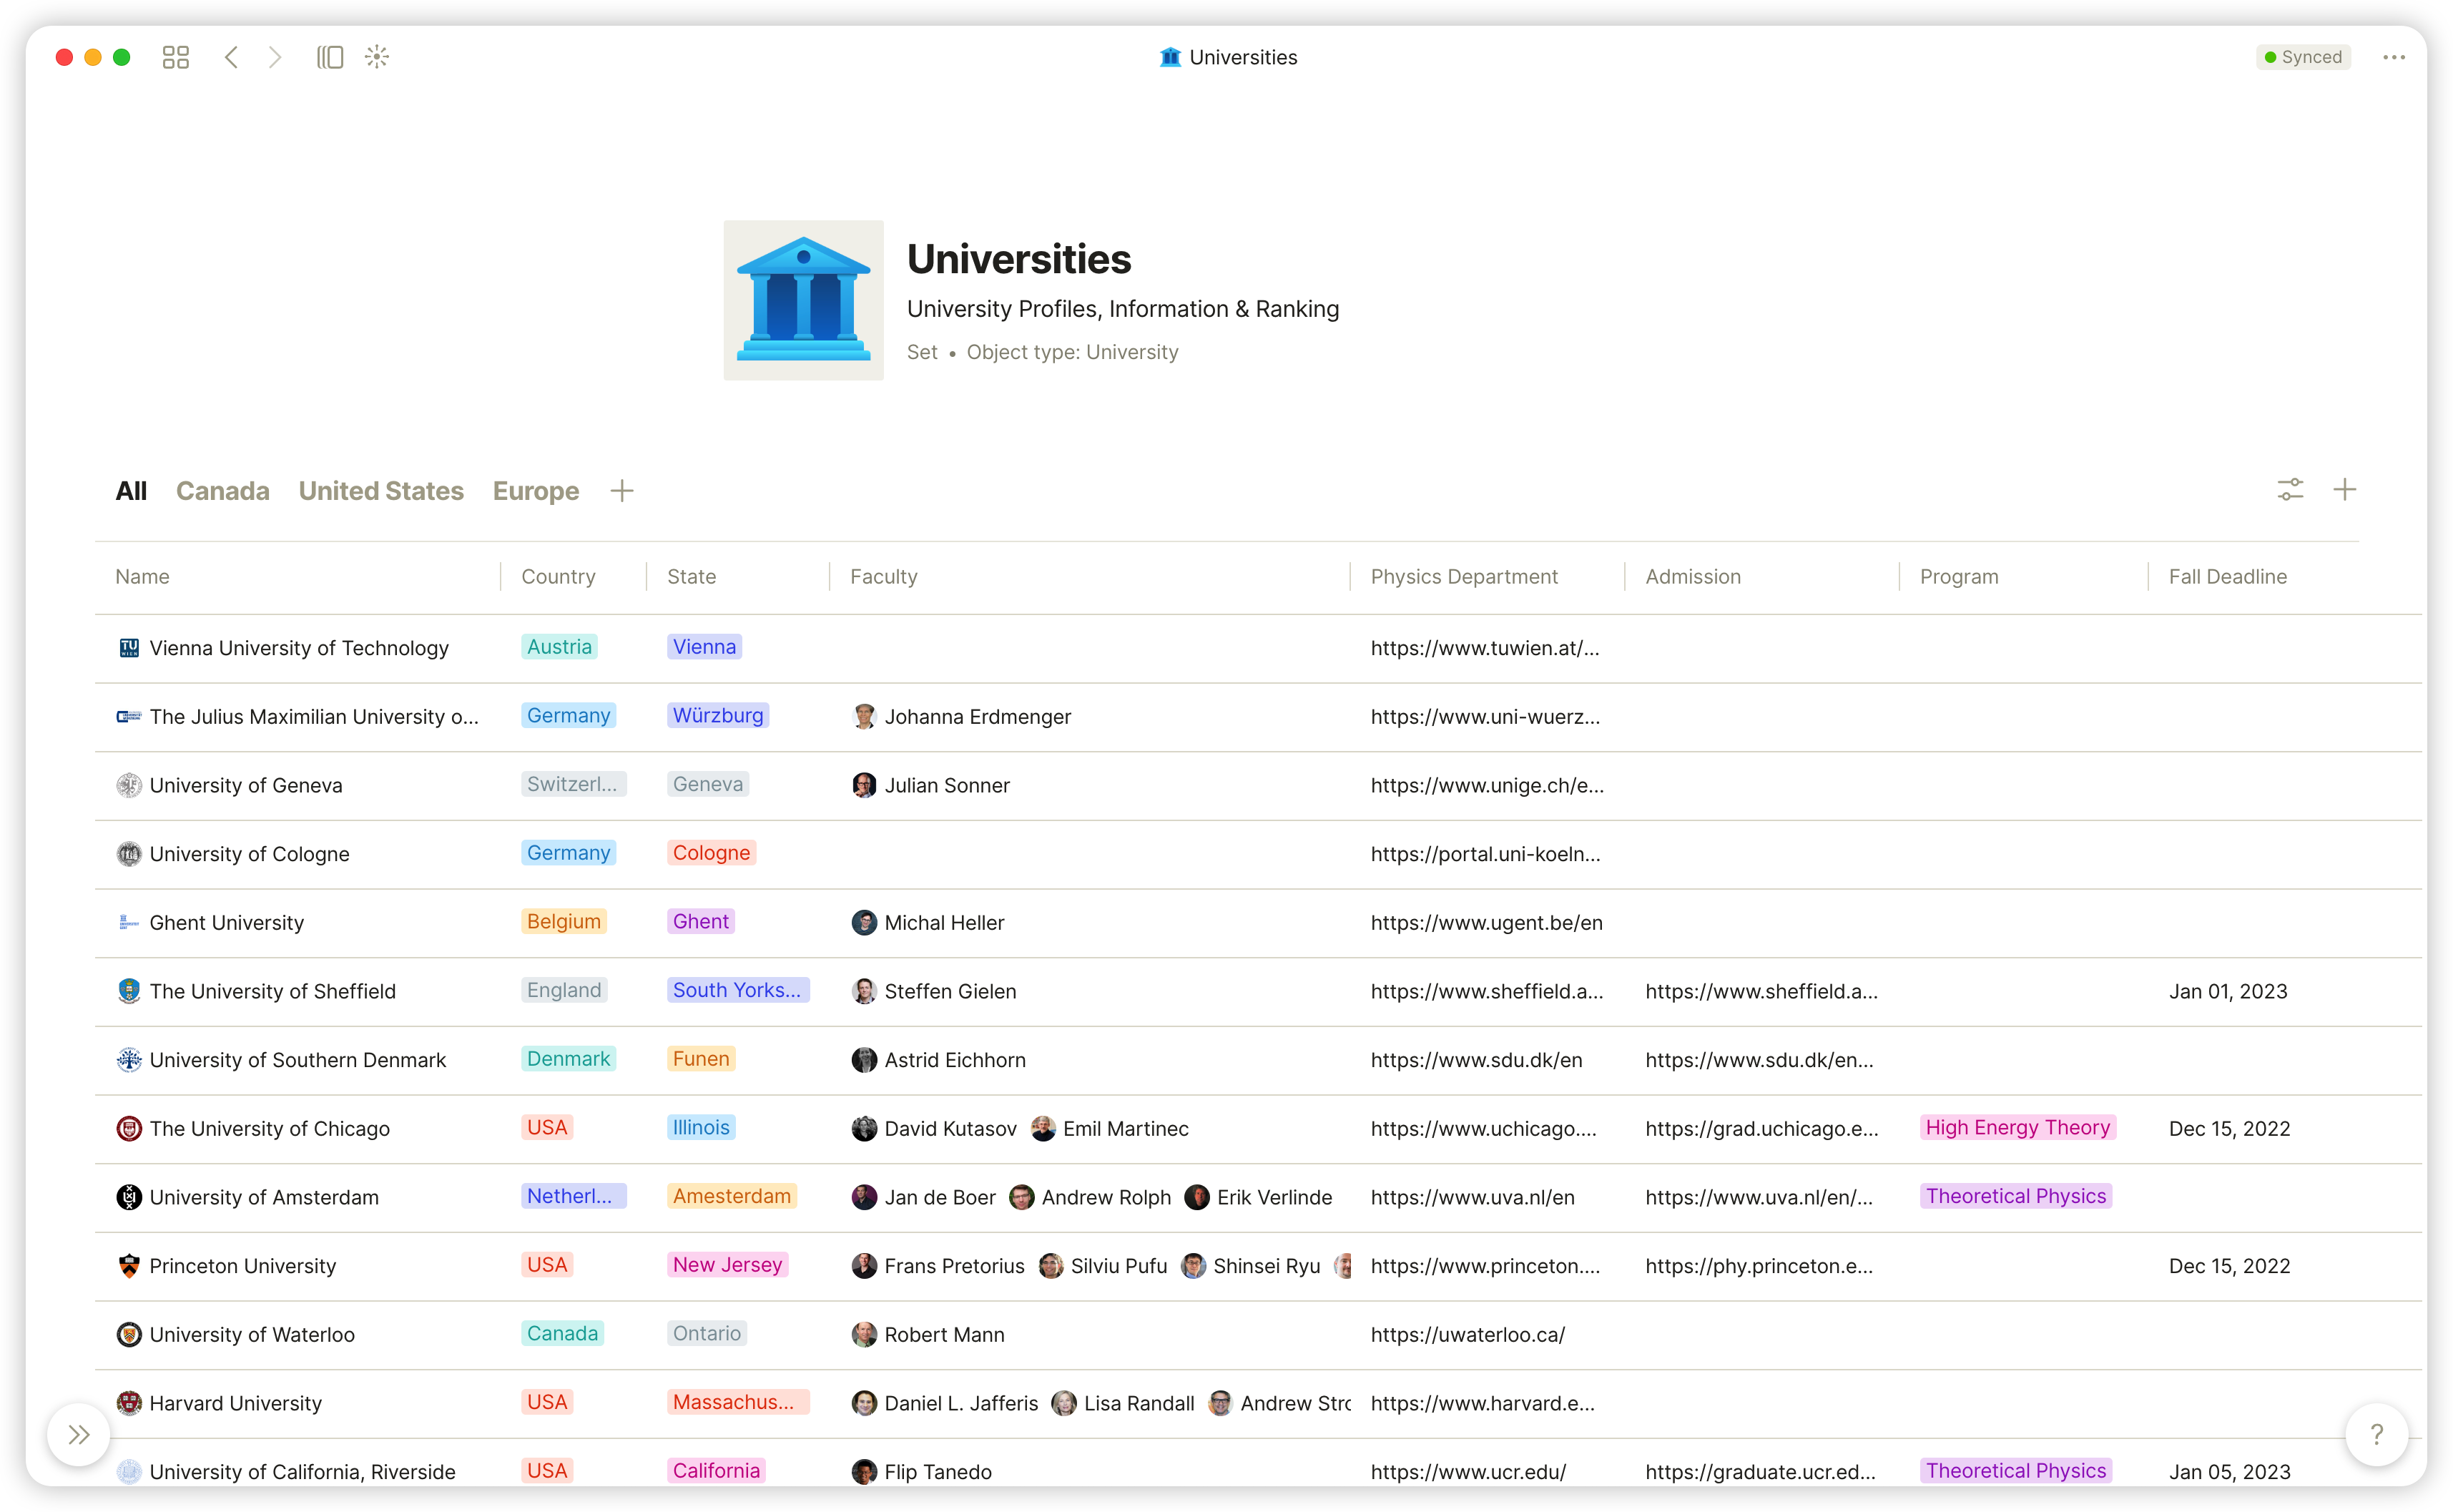Open the Chicago admission link
Viewport: 2453px width, 1512px height.
tap(1761, 1128)
